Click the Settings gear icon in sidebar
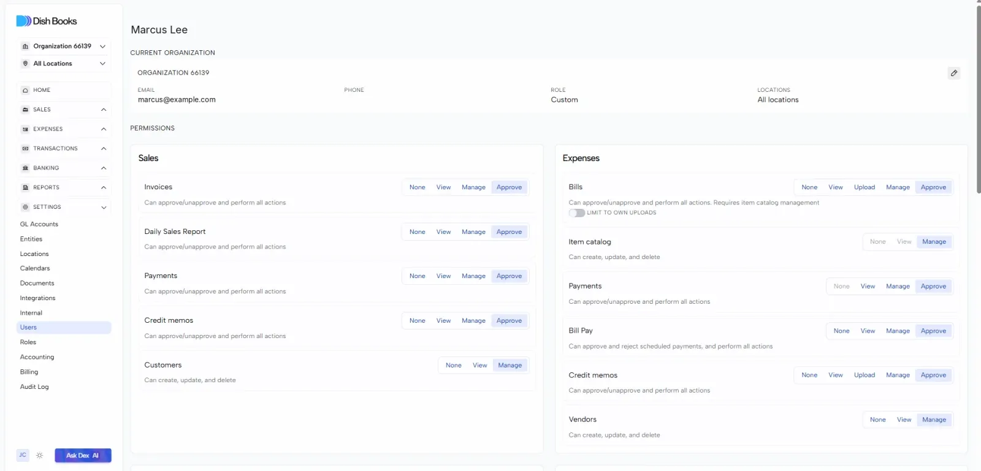981x471 pixels. click(x=25, y=207)
